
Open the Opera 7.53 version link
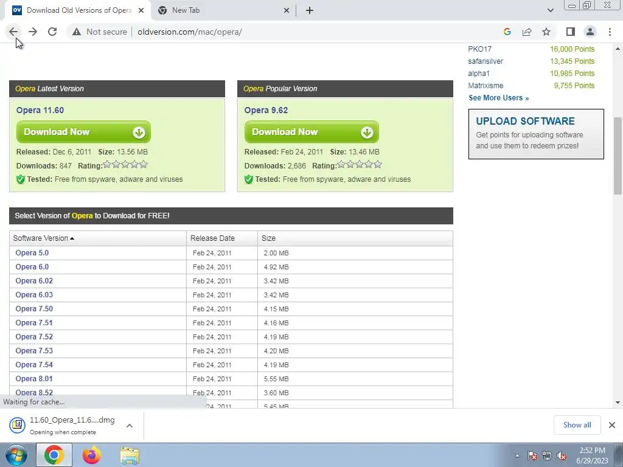pyautogui.click(x=34, y=351)
